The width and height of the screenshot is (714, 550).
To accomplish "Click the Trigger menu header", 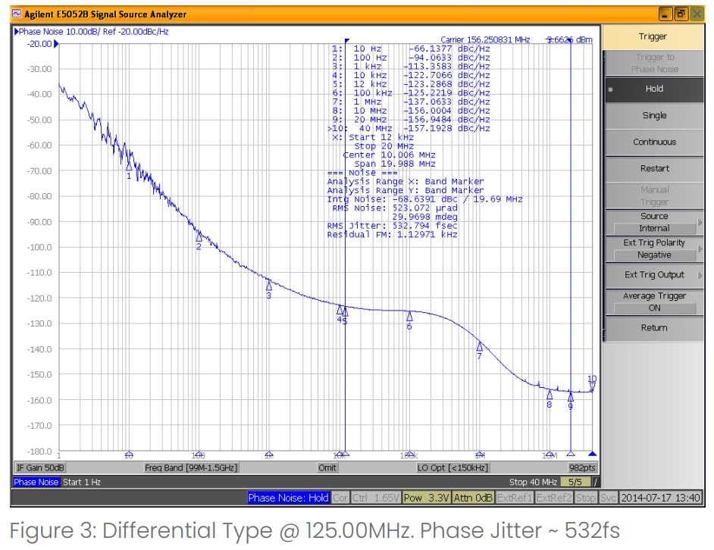I will pos(653,36).
